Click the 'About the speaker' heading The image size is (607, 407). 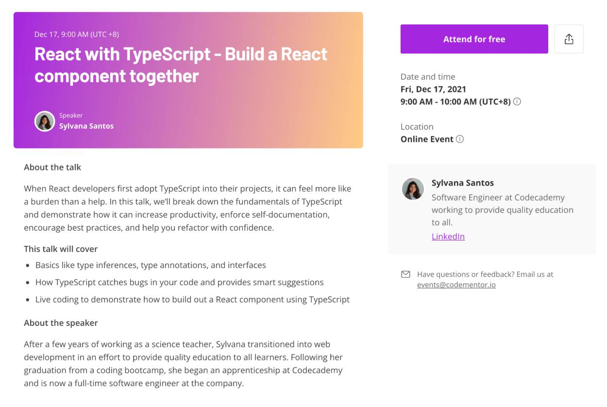(61, 323)
